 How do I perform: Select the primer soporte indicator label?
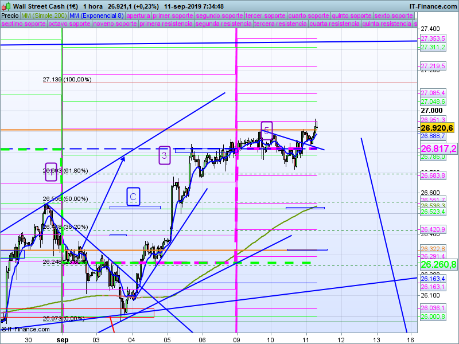[173, 16]
